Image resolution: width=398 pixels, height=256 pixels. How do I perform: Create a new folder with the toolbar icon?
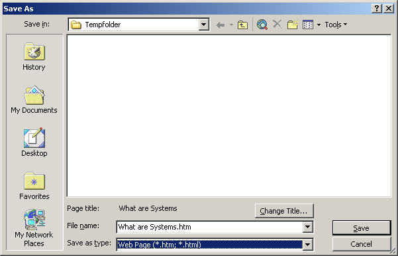pos(293,25)
